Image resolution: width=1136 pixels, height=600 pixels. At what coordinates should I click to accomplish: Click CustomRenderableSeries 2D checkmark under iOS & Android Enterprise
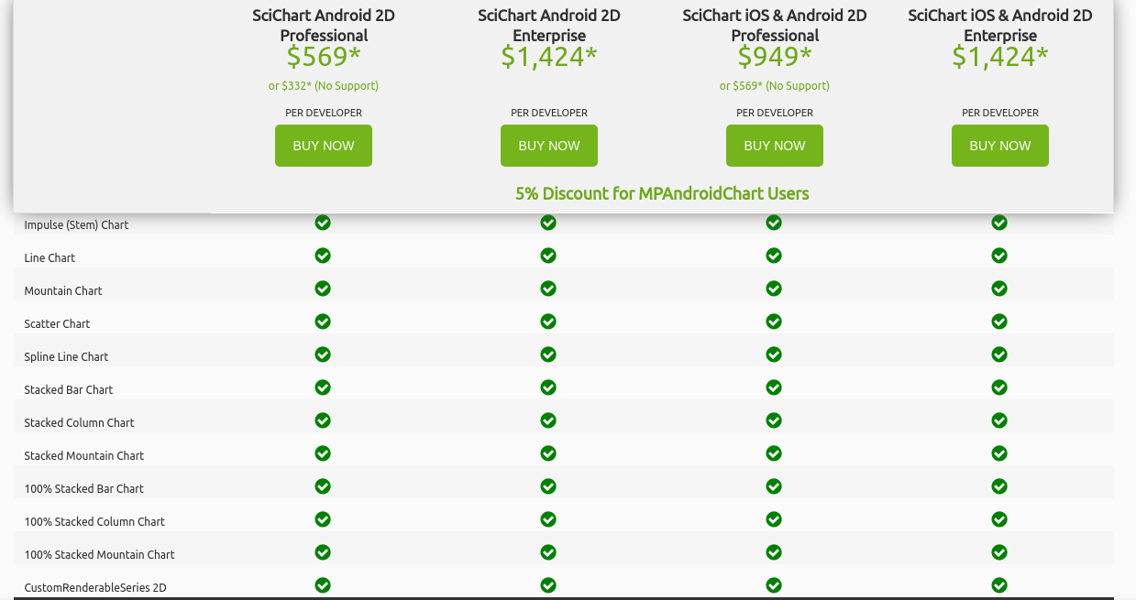999,585
